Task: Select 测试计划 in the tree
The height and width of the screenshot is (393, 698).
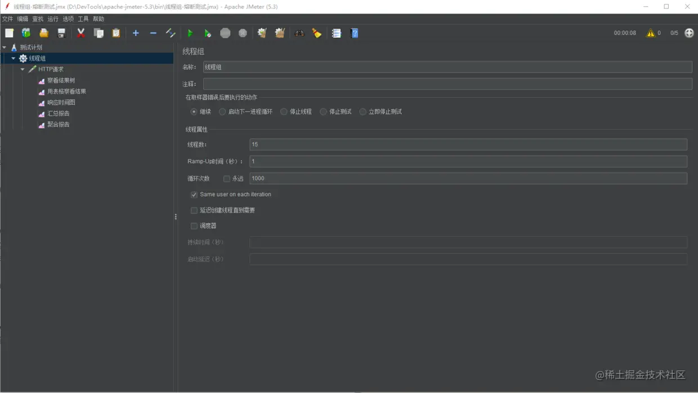Action: point(31,48)
